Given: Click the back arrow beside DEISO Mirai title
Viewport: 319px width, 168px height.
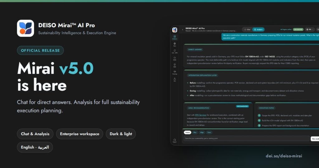Looking at the screenshot, I should pos(183,30).
